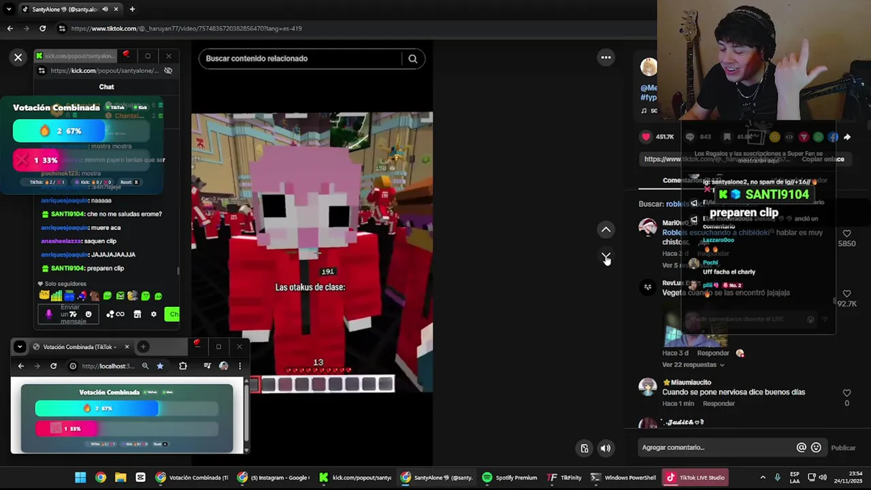Screen dimensions: 871x490
Task: Close the TikTok video viewer with X
Action: click(18, 58)
